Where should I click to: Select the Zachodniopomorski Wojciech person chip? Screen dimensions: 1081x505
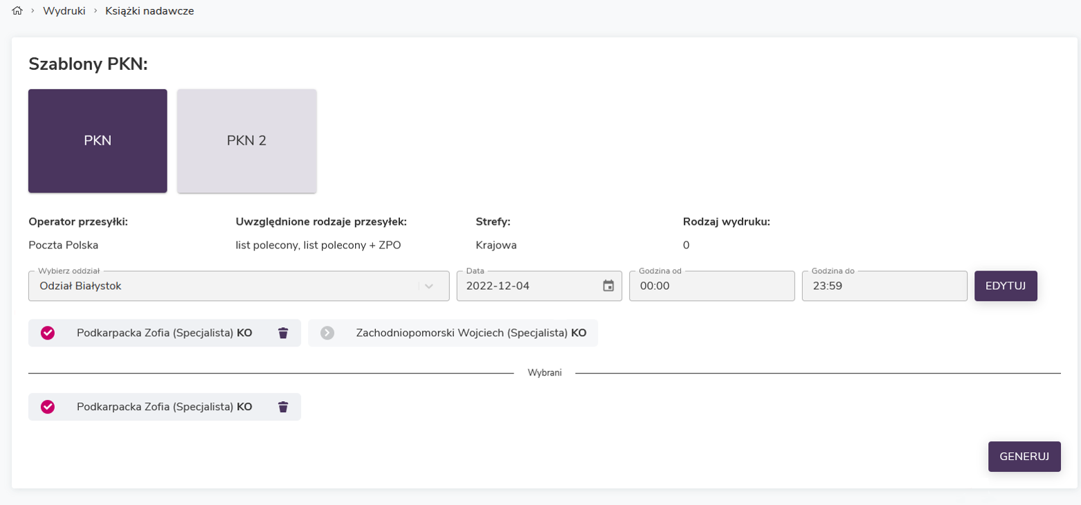(471, 333)
